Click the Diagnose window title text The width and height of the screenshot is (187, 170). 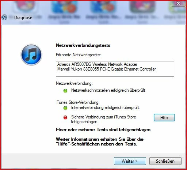click(23, 18)
